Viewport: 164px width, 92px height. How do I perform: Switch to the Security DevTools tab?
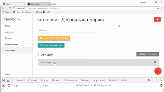112,80
